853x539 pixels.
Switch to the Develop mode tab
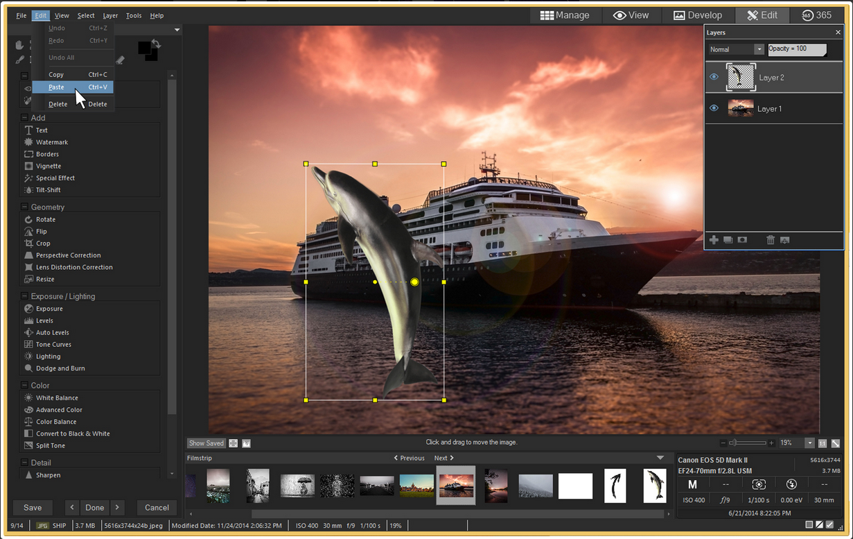point(697,15)
